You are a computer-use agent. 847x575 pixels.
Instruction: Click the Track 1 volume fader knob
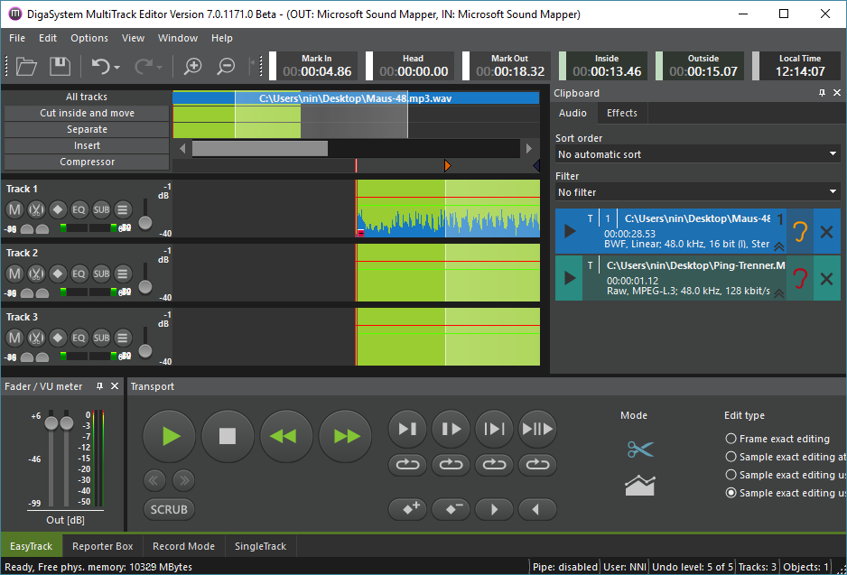point(145,223)
